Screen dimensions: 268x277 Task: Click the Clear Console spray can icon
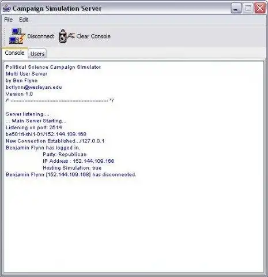(66, 36)
